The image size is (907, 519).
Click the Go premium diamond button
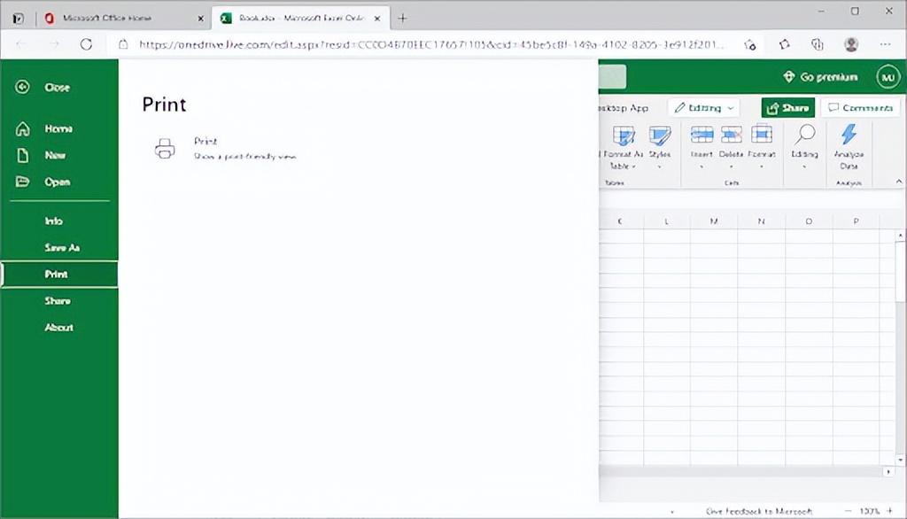(x=820, y=77)
